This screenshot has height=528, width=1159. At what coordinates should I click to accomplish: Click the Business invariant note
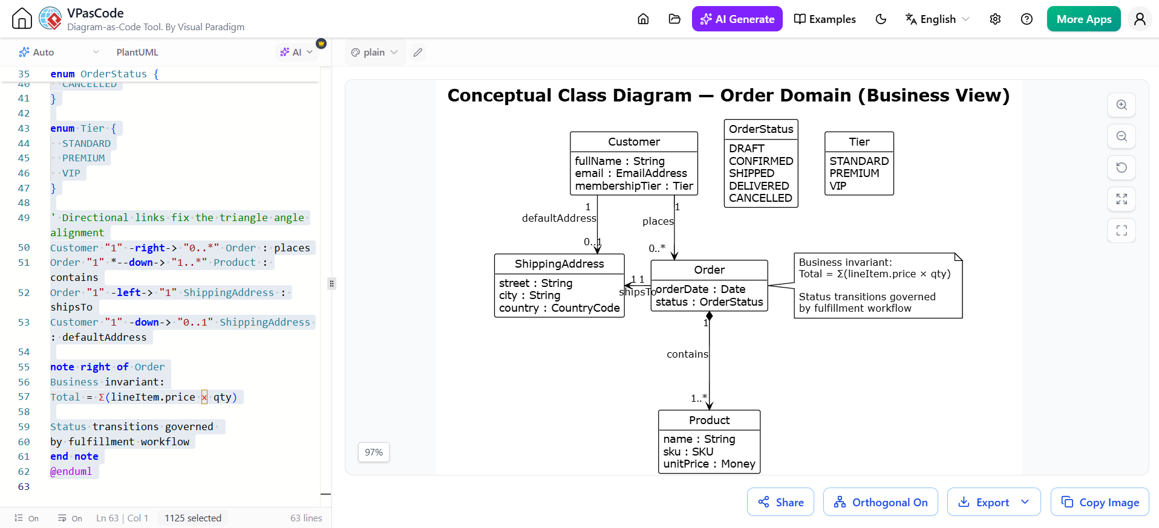[x=878, y=285]
